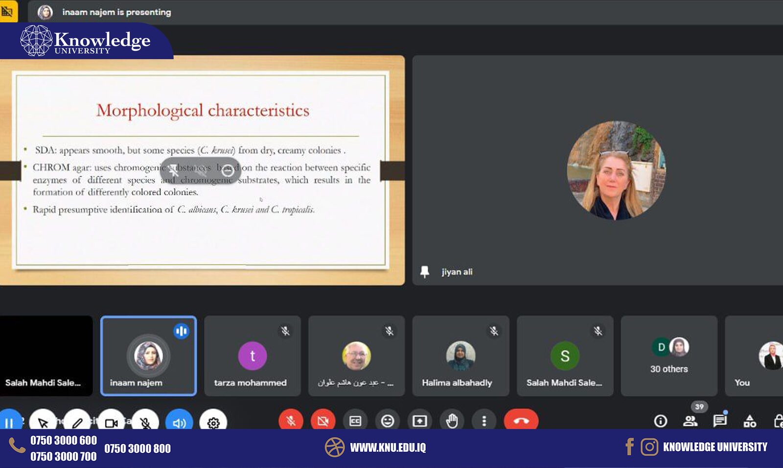Click the Instagram icon in footer
This screenshot has height=468, width=783.
click(x=649, y=447)
